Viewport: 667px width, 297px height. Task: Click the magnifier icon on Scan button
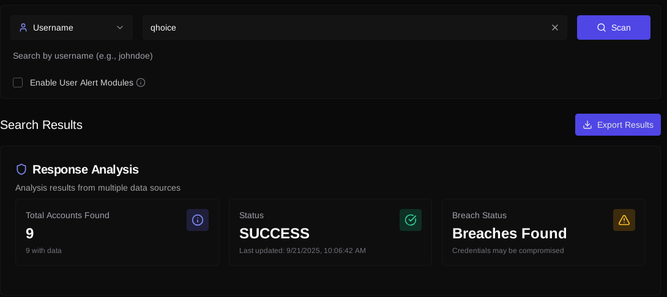[602, 28]
